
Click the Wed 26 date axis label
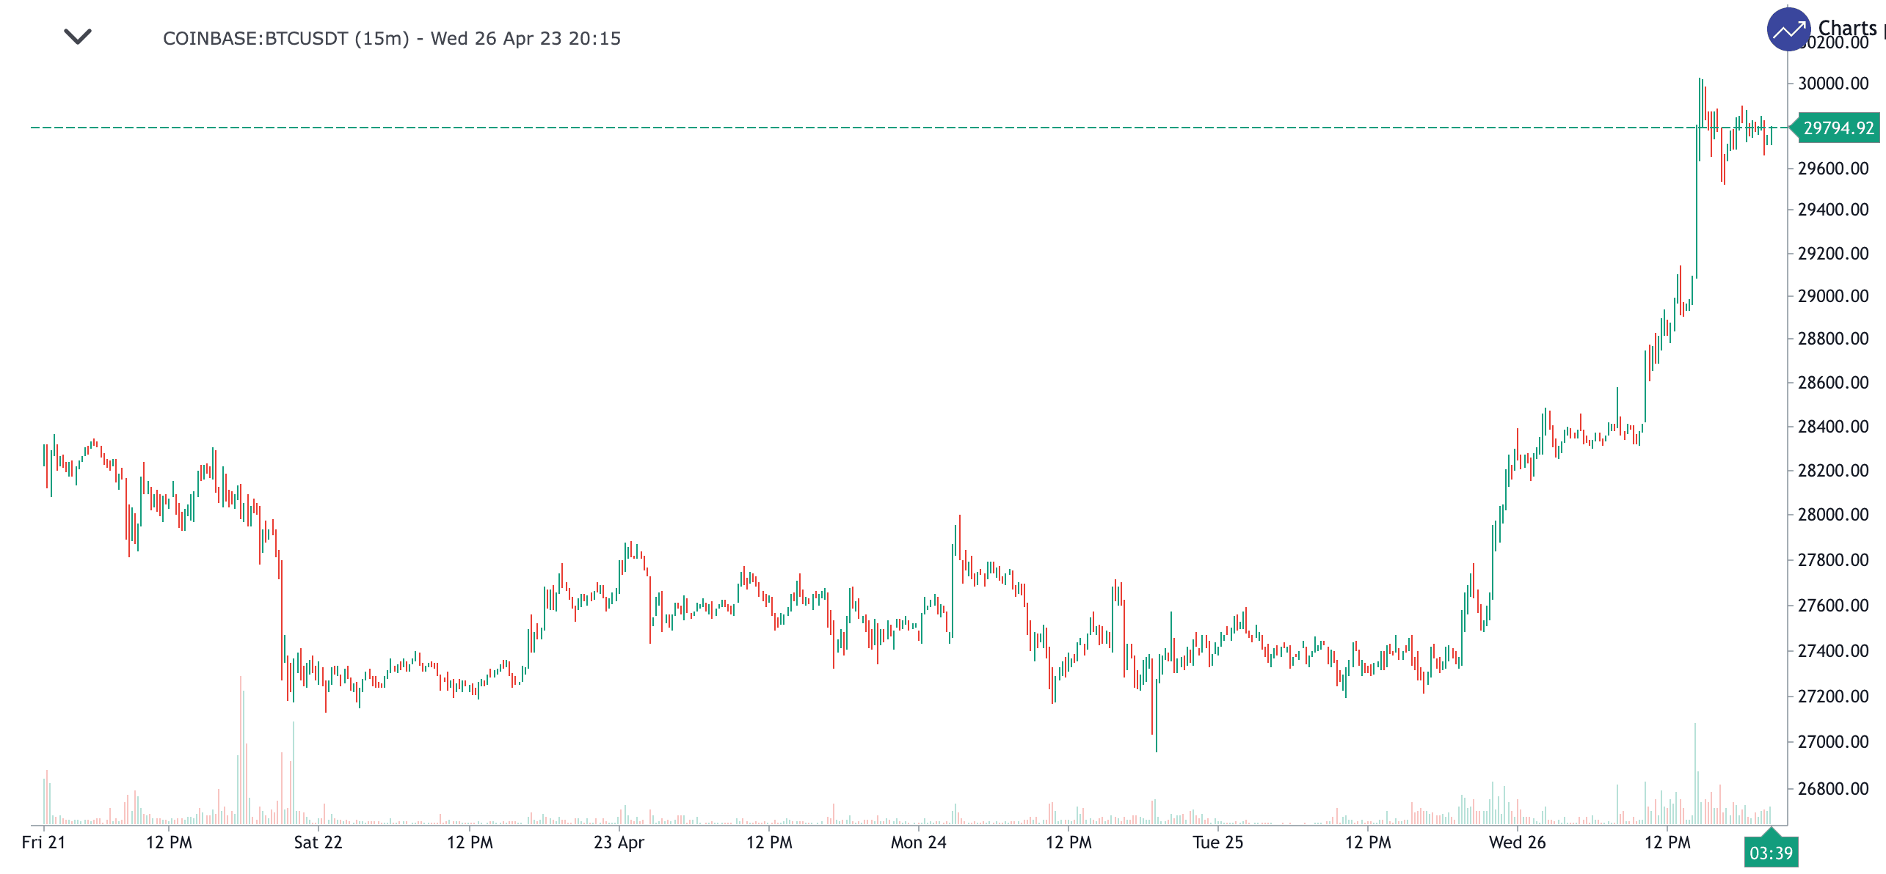click(1517, 842)
